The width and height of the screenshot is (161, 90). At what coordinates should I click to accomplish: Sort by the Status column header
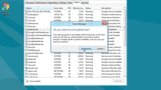pos(93,8)
